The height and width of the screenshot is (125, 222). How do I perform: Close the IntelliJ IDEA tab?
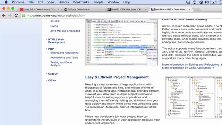[146, 9]
